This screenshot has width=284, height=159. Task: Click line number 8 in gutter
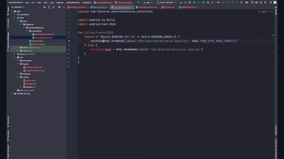(69, 41)
